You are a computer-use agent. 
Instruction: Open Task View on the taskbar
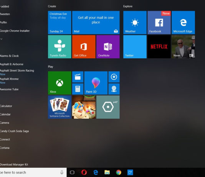point(72,172)
